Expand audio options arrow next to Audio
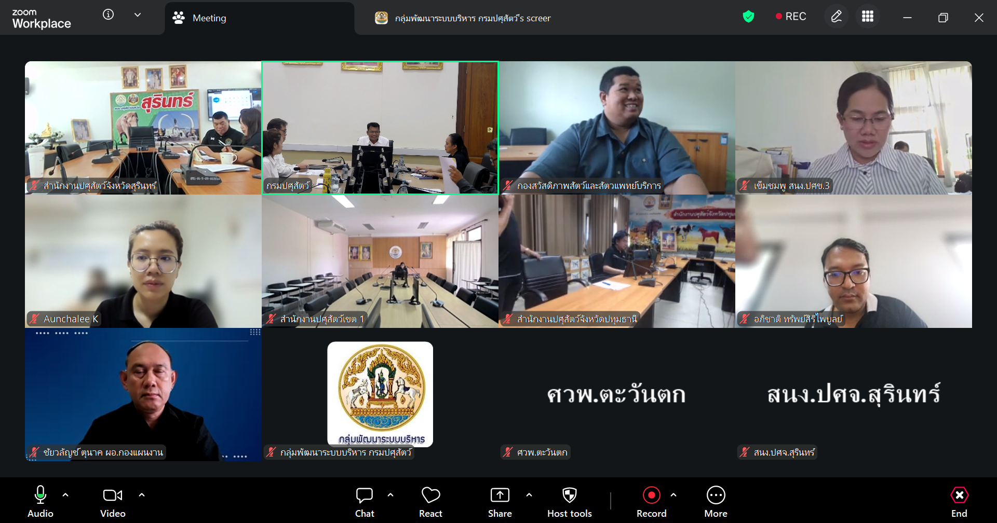The height and width of the screenshot is (523, 997). pos(65,495)
